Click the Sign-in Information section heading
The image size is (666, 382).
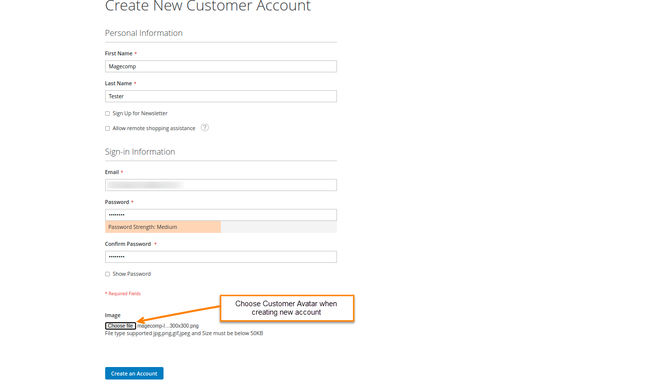pyautogui.click(x=140, y=152)
